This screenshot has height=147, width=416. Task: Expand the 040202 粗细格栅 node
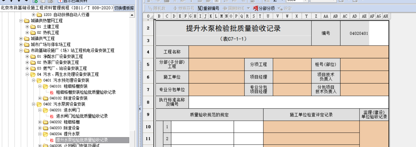coord(40,122)
